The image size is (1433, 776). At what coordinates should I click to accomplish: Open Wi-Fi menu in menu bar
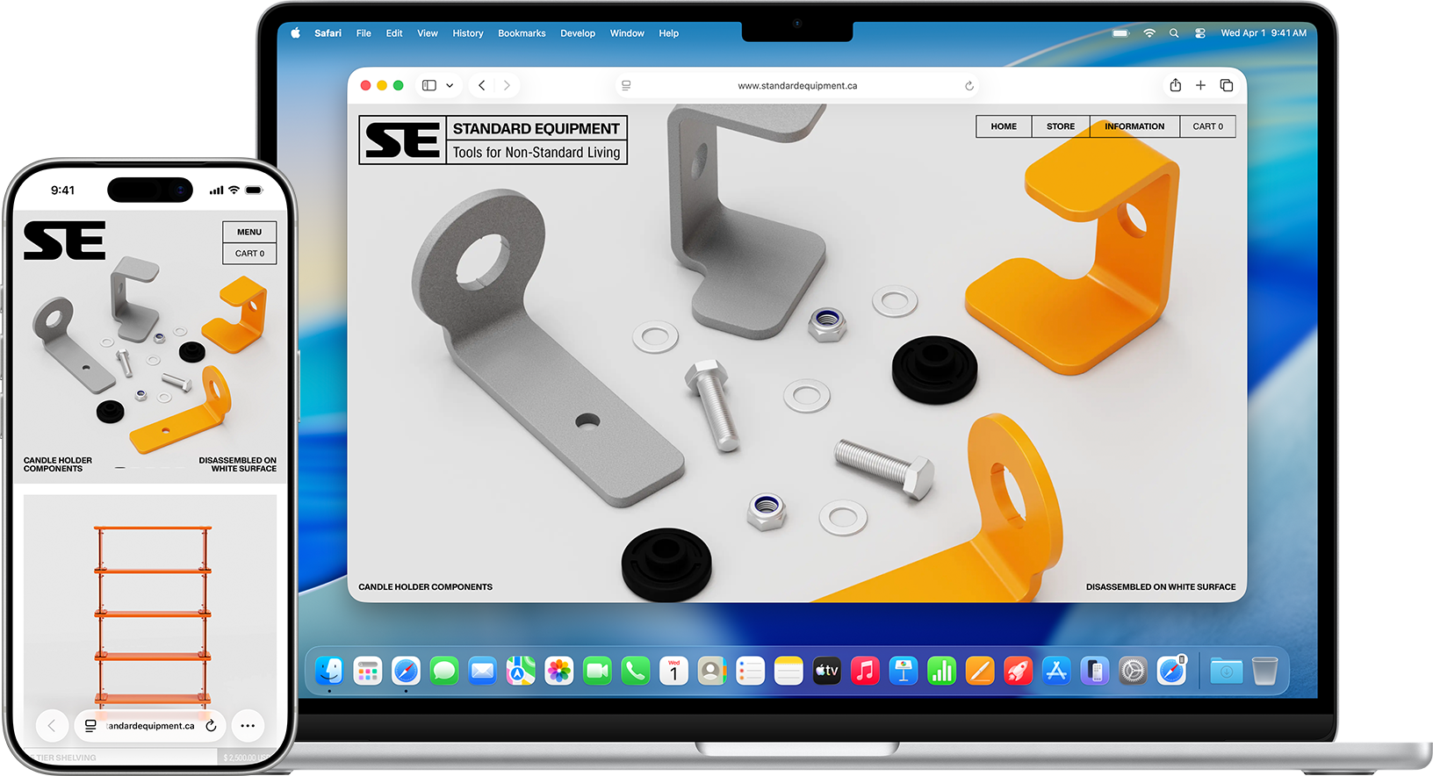1149,33
